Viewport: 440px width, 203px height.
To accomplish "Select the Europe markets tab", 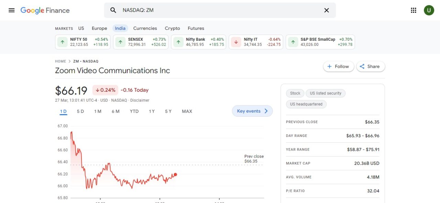I will click(99, 28).
